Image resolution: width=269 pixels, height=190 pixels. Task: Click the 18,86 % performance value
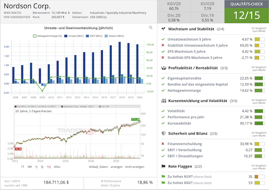(145, 183)
